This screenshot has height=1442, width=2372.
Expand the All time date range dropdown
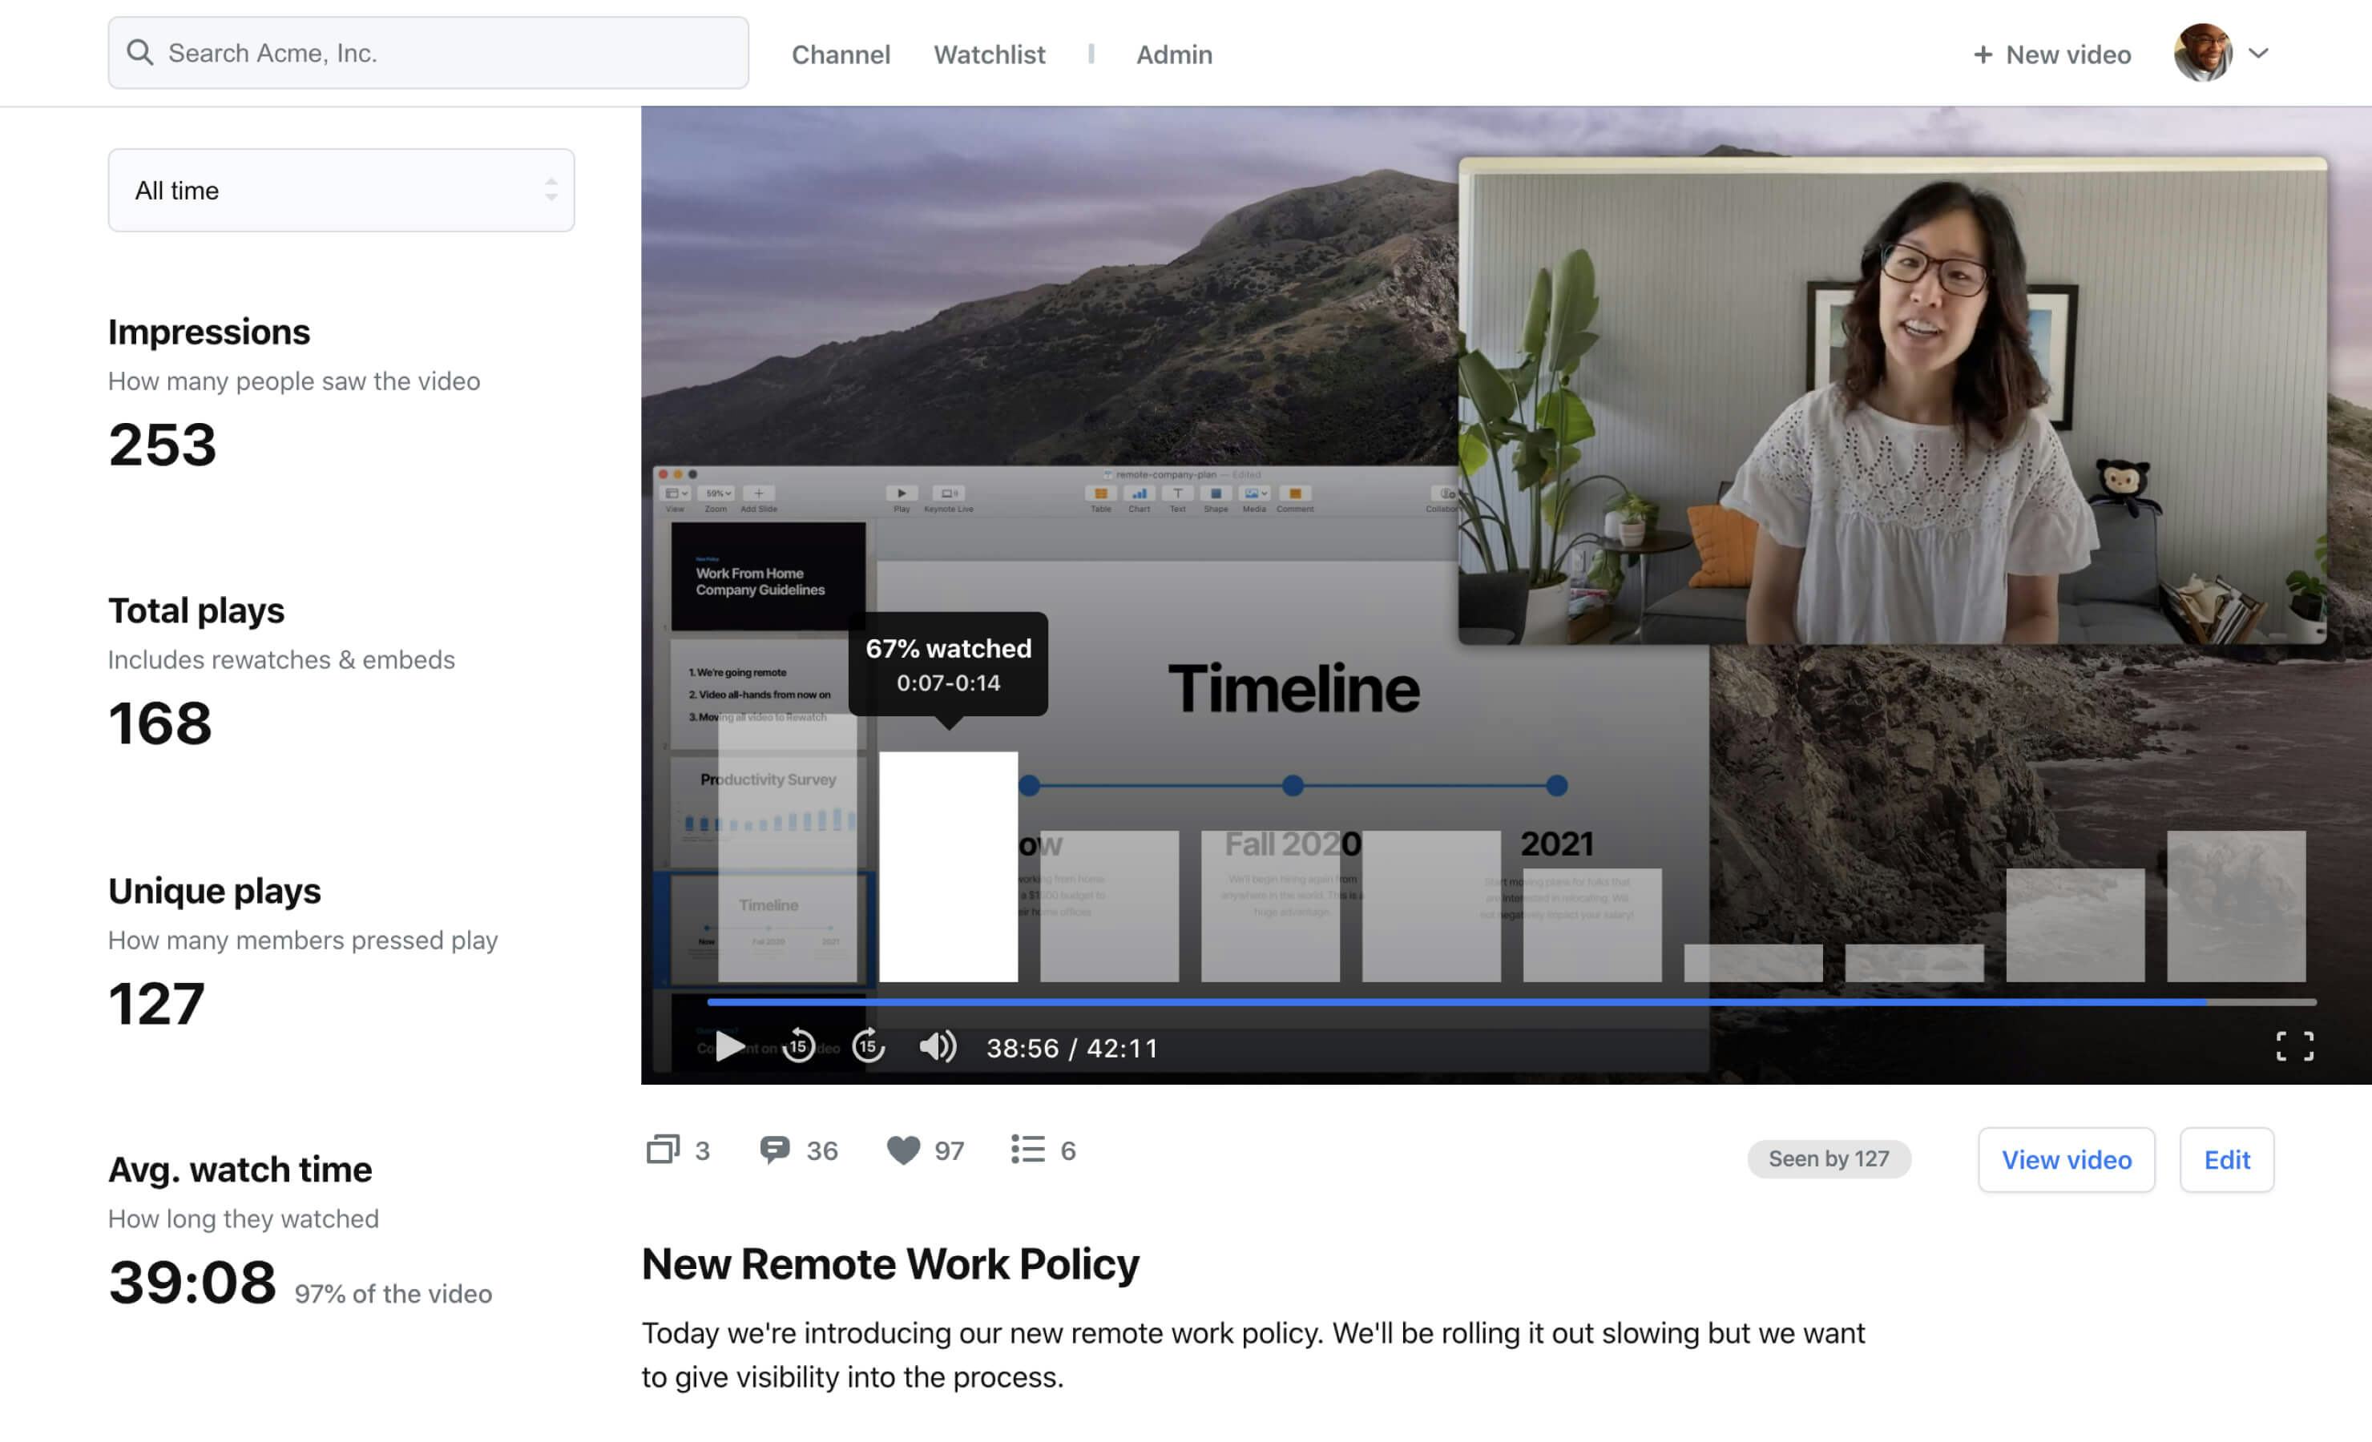[341, 190]
